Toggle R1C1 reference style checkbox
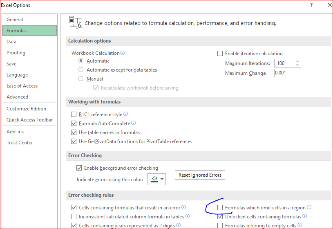The height and width of the screenshot is (229, 333). point(74,114)
